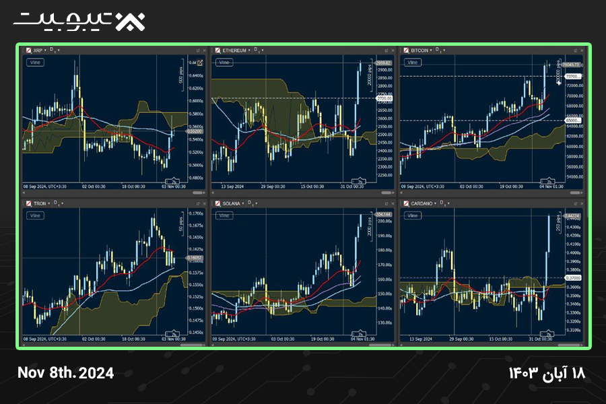Open the SOLANA symbol dropdown

243,203
